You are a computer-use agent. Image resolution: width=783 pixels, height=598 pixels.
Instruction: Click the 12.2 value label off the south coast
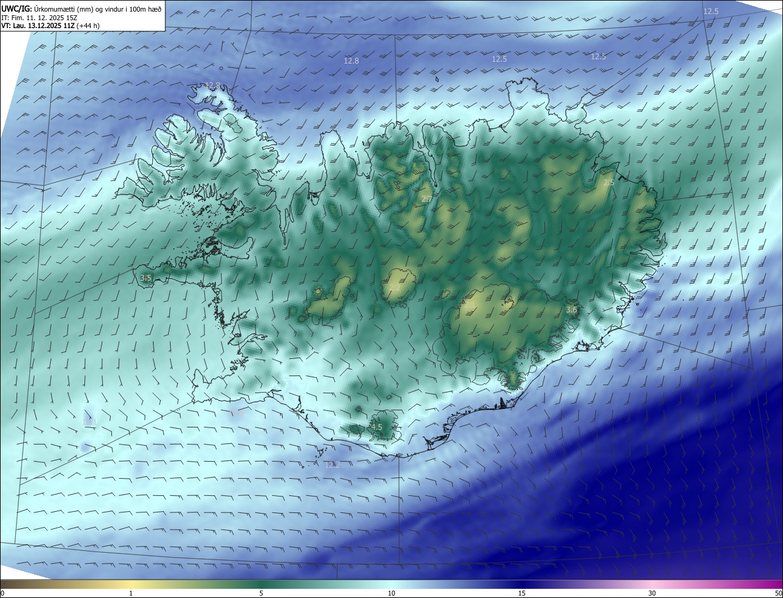click(x=332, y=465)
